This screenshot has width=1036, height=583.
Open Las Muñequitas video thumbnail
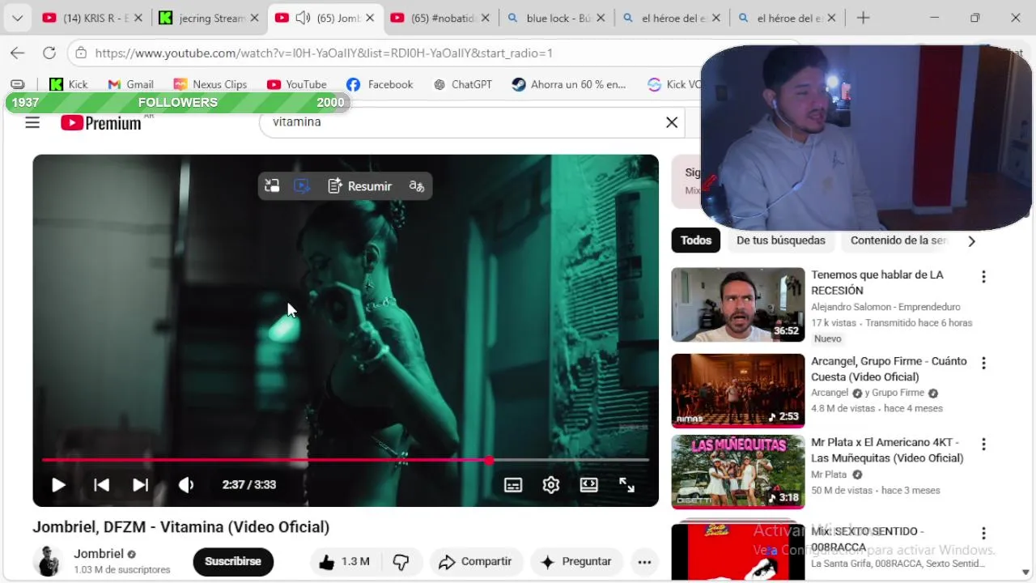pyautogui.click(x=738, y=472)
